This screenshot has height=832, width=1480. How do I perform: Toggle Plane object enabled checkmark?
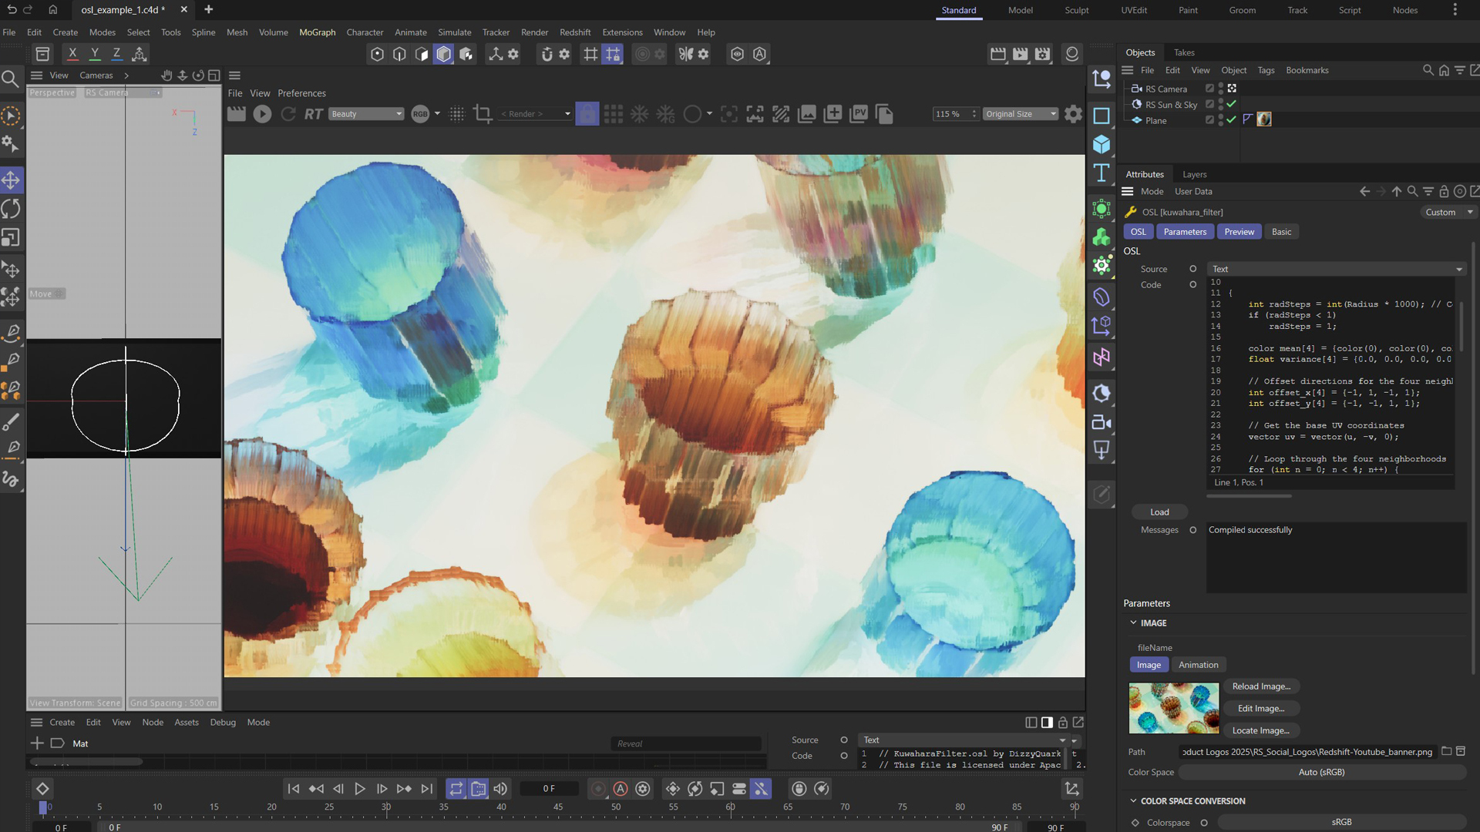tap(1231, 120)
